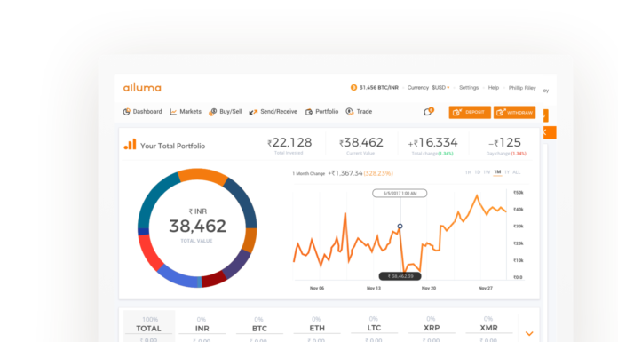Select the TOTAL asset tab
The height and width of the screenshot is (342, 618).
point(149,327)
